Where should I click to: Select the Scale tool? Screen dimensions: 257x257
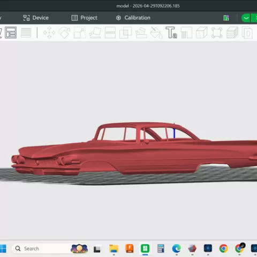click(x=80, y=33)
